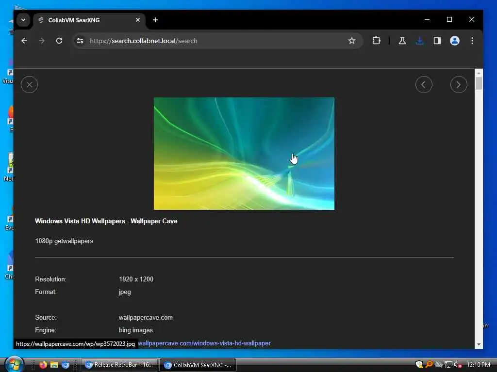The height and width of the screenshot is (372, 497).
Task: Click the vertical scrollbar thumb
Action: point(479,83)
